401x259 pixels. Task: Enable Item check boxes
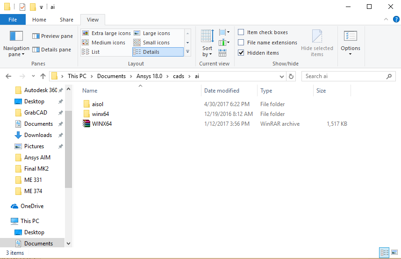(x=241, y=32)
